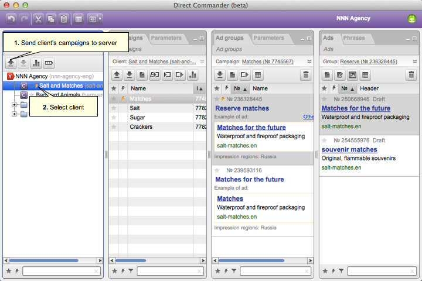Click the battery-shaped icon in the clients panel toolbar
This screenshot has height=281, width=422.
(49, 63)
